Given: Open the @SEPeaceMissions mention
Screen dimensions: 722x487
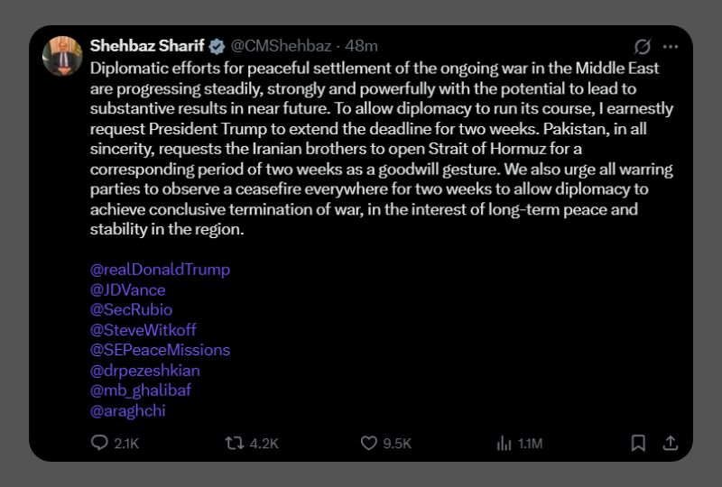Looking at the screenshot, I should coord(160,350).
